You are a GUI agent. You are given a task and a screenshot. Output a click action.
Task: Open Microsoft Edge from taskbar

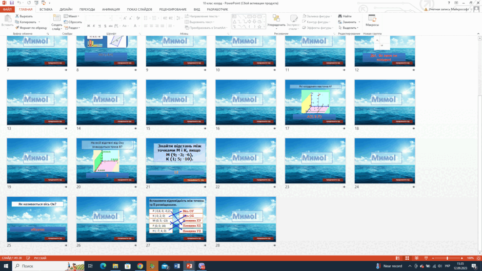(103, 266)
